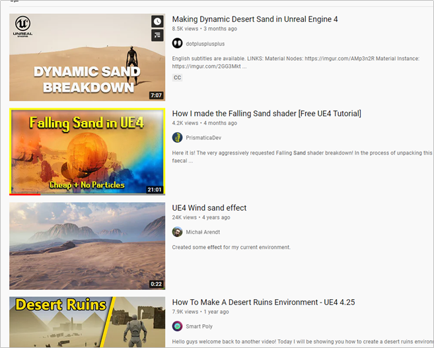Open the UE4 Wind sand effect thumbnail
Viewport: 434px width, 348px height.
87,246
